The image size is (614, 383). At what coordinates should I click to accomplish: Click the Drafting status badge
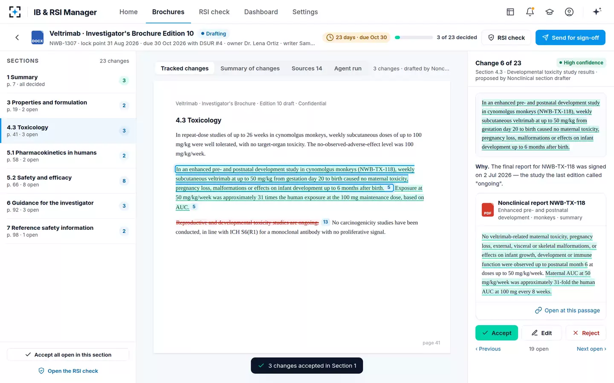coord(214,34)
